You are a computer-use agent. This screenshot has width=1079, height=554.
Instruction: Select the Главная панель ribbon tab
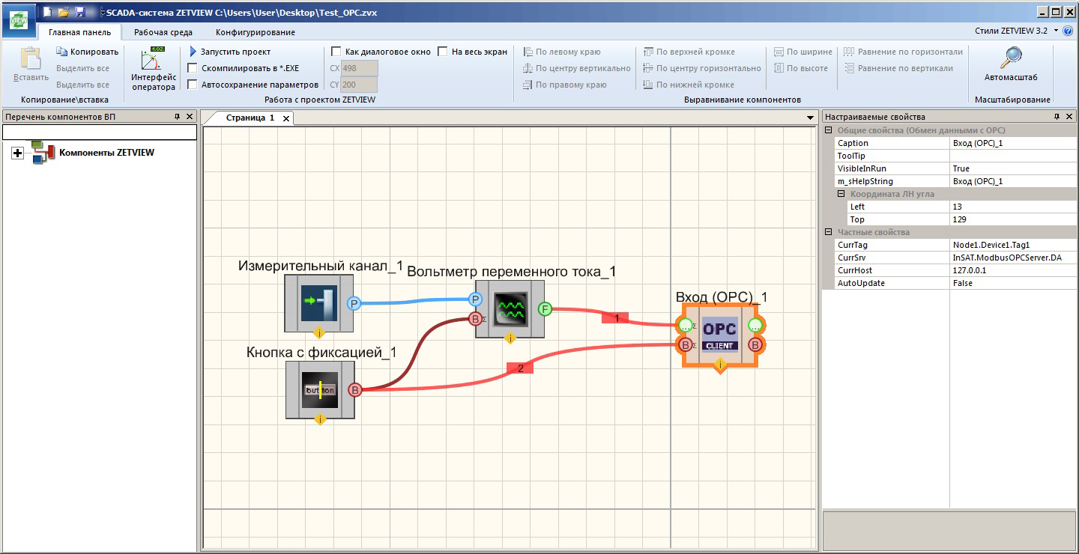click(80, 32)
